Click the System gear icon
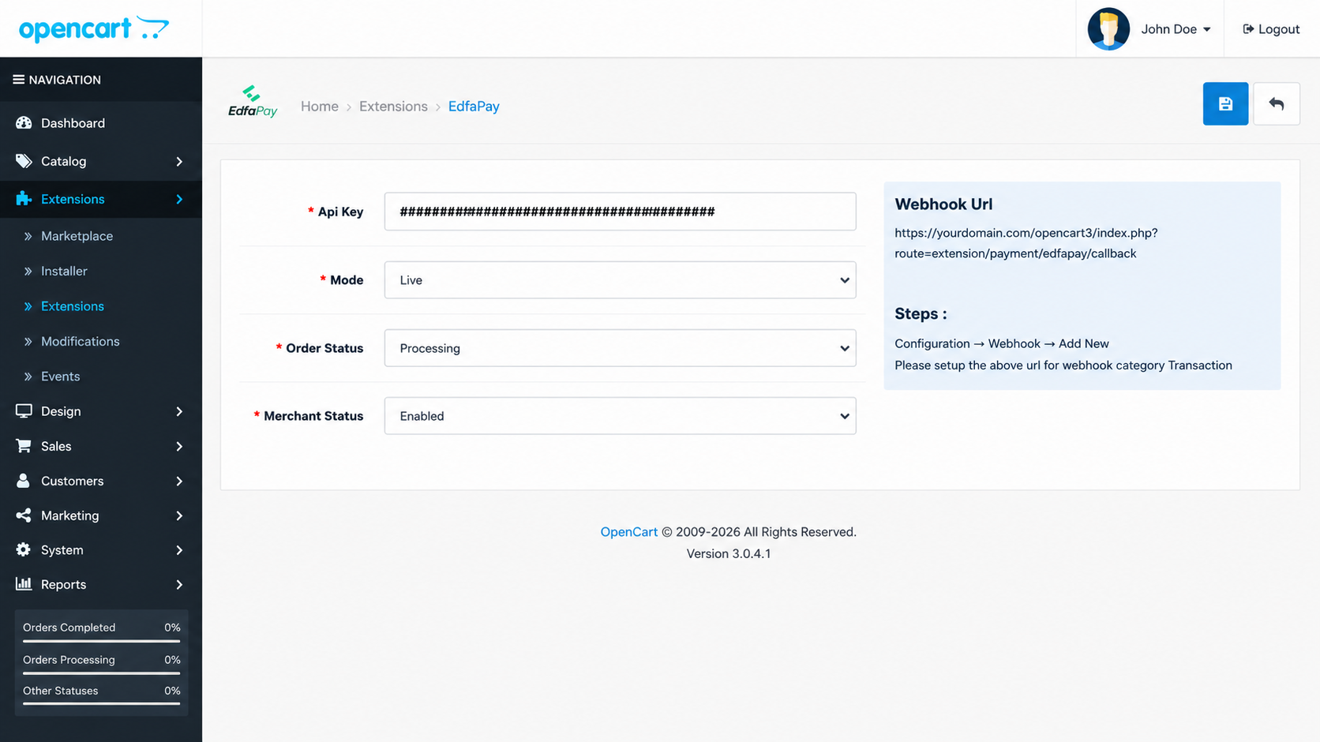This screenshot has width=1320, height=742. 24,549
